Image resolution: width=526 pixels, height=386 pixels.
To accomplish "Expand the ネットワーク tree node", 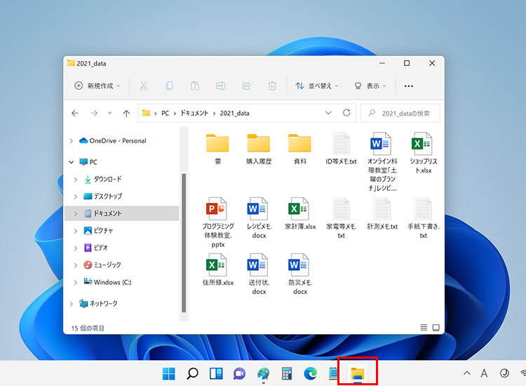I will click(x=72, y=304).
